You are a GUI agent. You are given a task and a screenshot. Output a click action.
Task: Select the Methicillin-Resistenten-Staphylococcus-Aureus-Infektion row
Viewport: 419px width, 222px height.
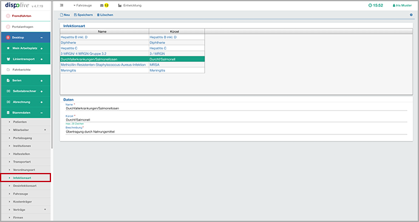(132, 65)
